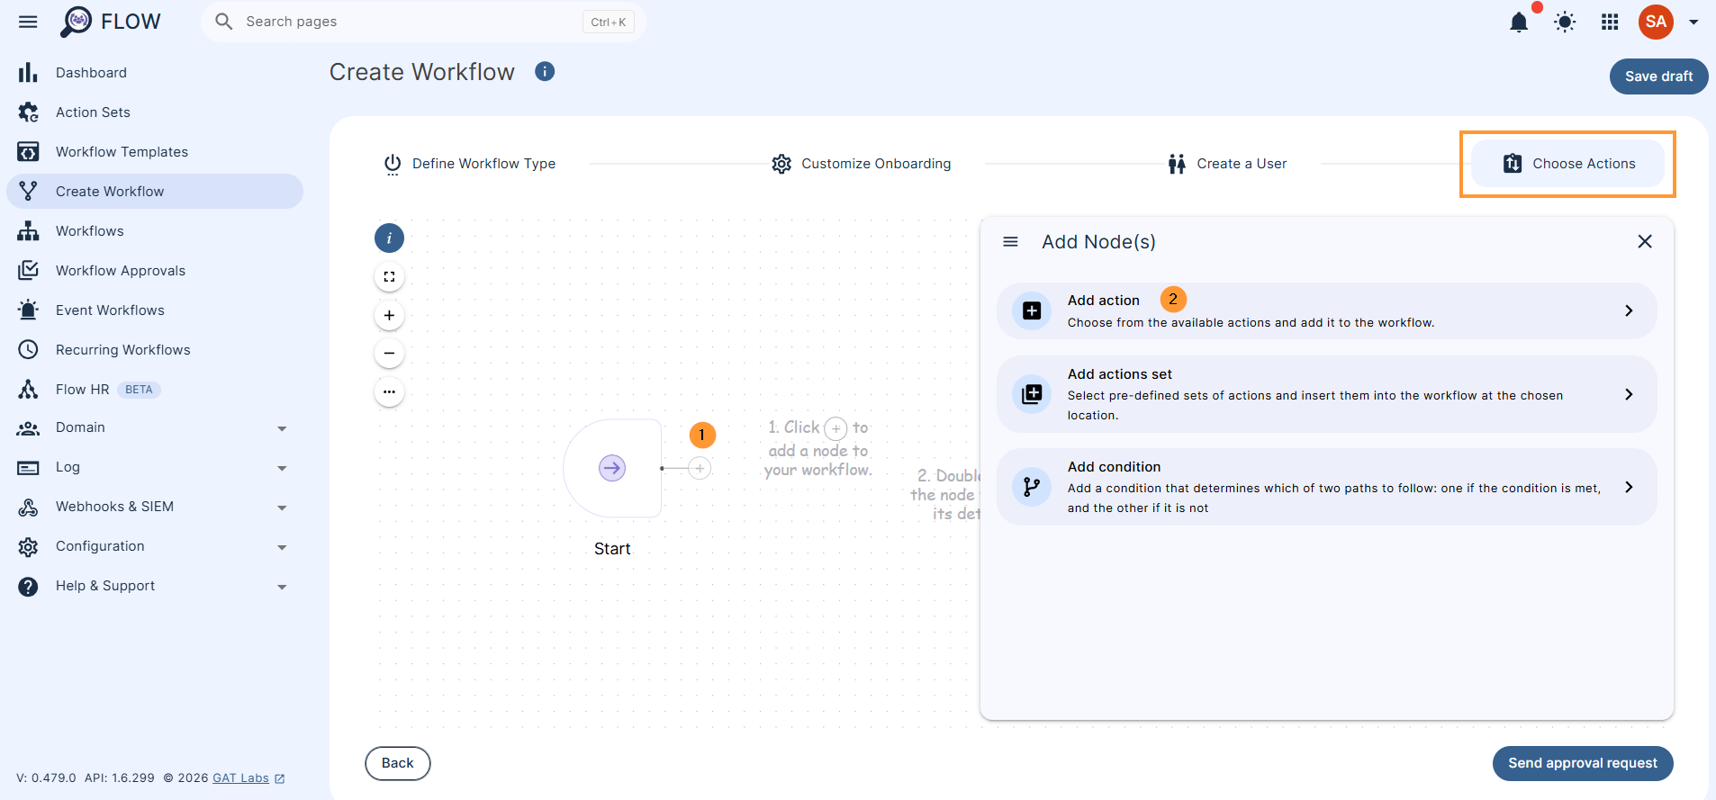
Task: Click inside the Search pages field
Action: point(423,22)
